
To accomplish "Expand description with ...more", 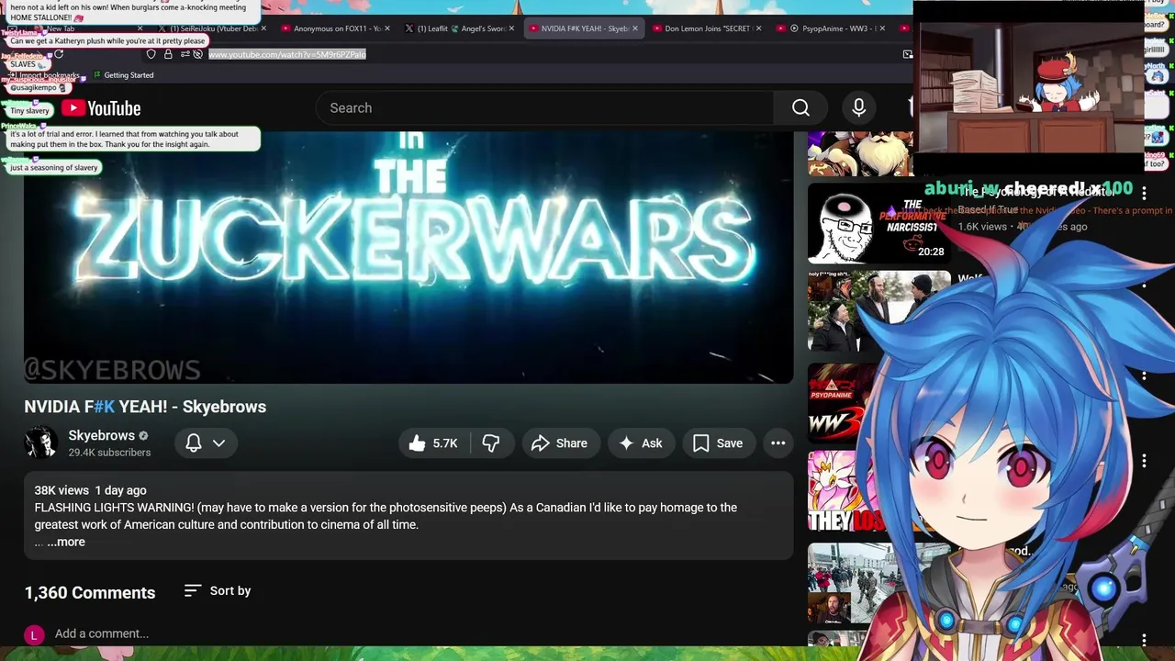I will point(66,542).
